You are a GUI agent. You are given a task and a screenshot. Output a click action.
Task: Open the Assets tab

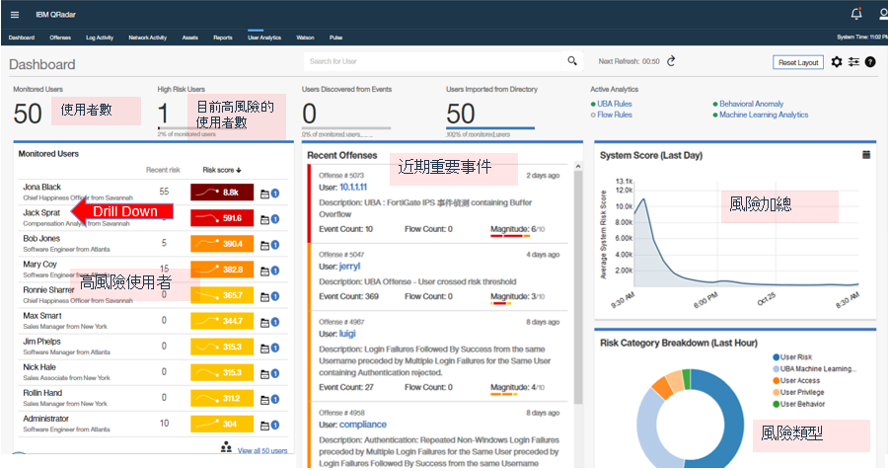point(190,38)
